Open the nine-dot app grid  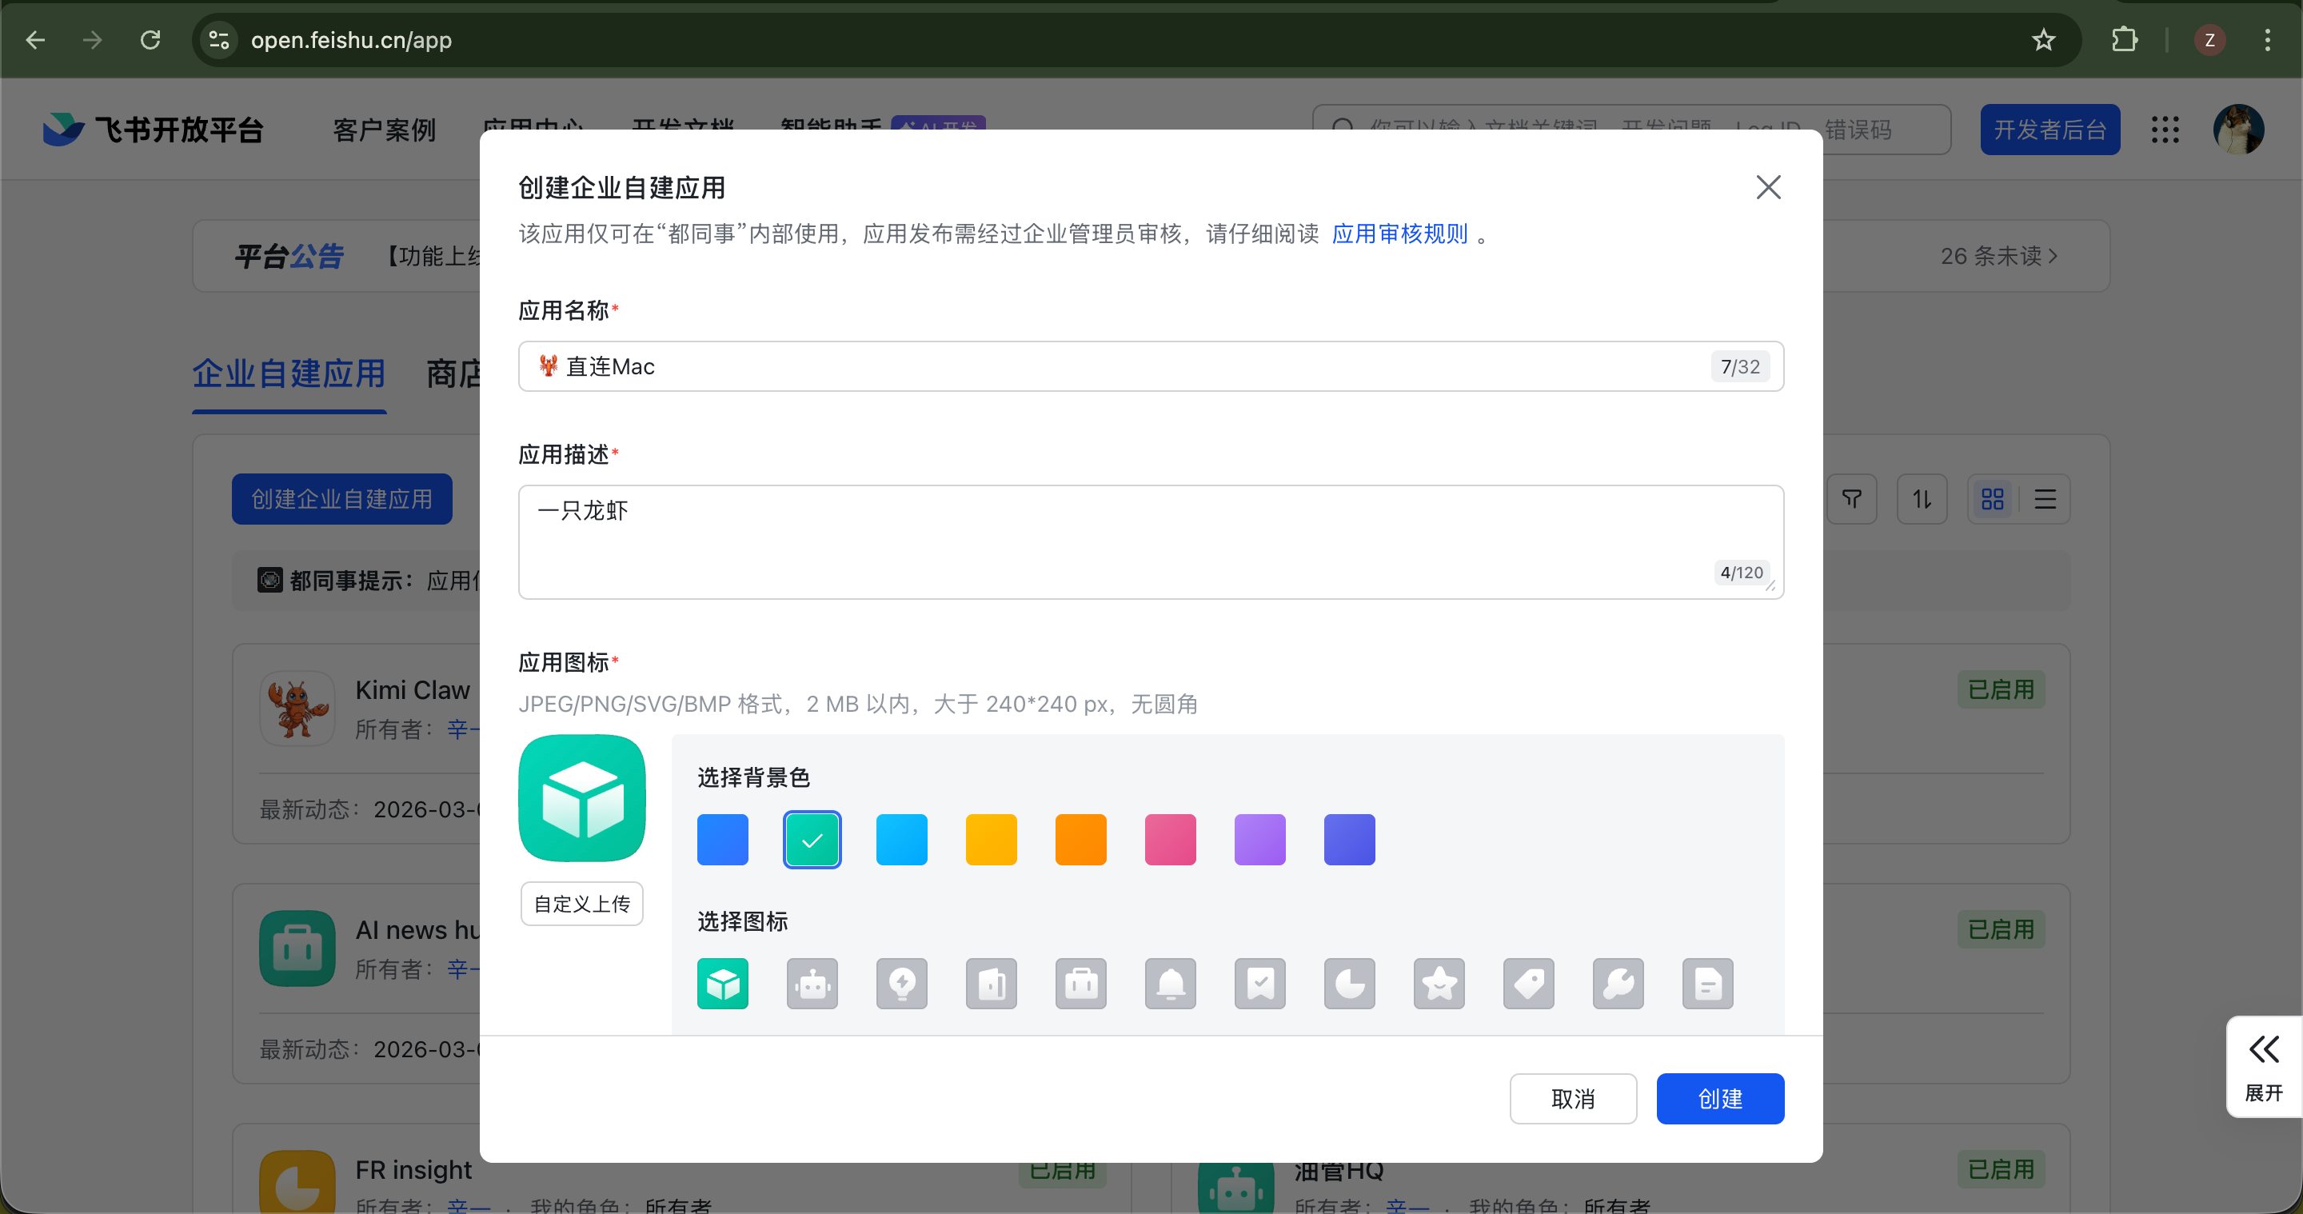coord(2165,130)
